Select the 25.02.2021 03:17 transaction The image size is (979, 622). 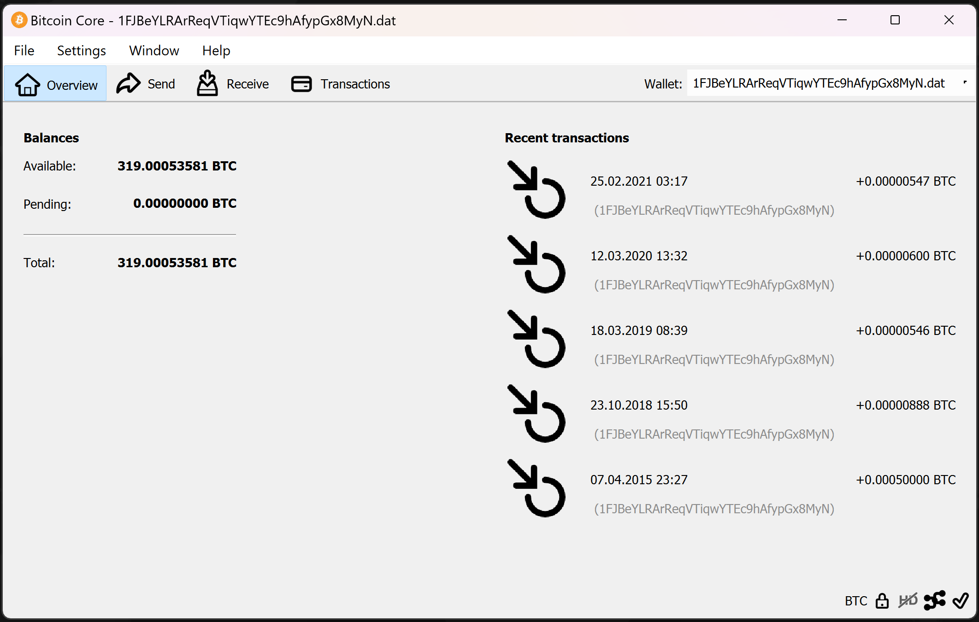(639, 182)
